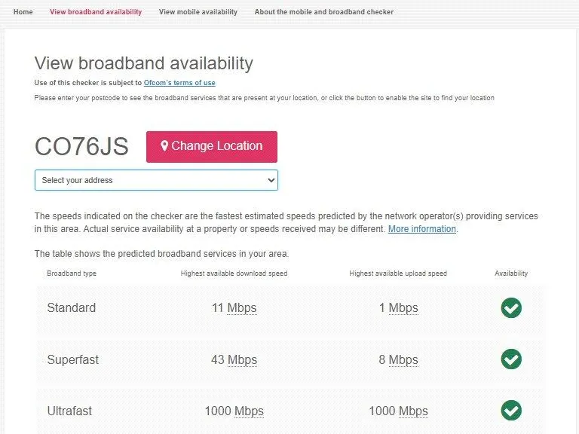Open the Select your address dropdown
Viewport: 579px width, 434px height.
(x=156, y=181)
